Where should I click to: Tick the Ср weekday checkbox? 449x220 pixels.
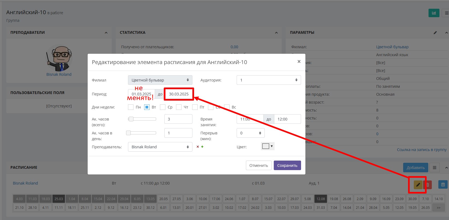[x=163, y=107]
